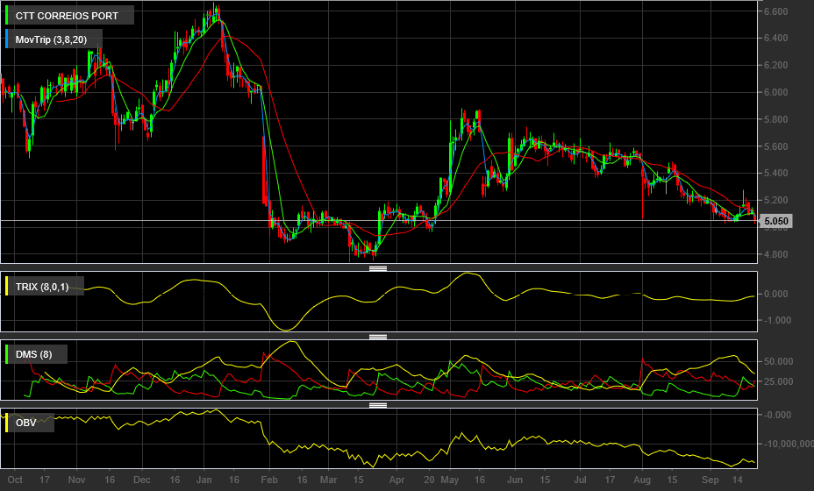814x491 pixels.
Task: Click splitter handle between DMS and OBV panes
Action: 378,405
